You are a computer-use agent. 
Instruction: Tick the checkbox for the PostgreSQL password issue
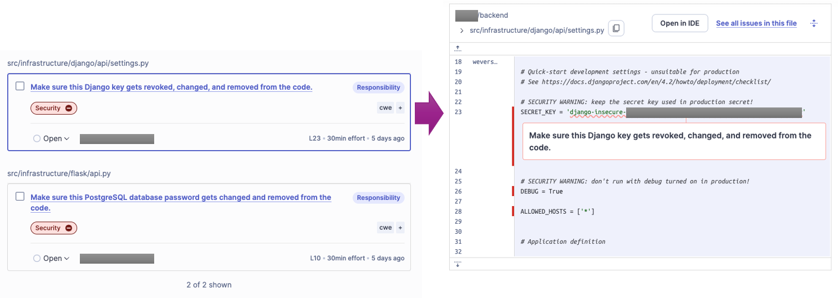(x=20, y=197)
